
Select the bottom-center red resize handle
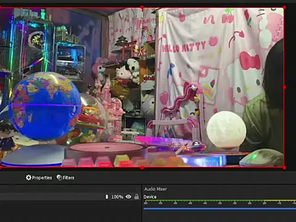coord(142,168)
